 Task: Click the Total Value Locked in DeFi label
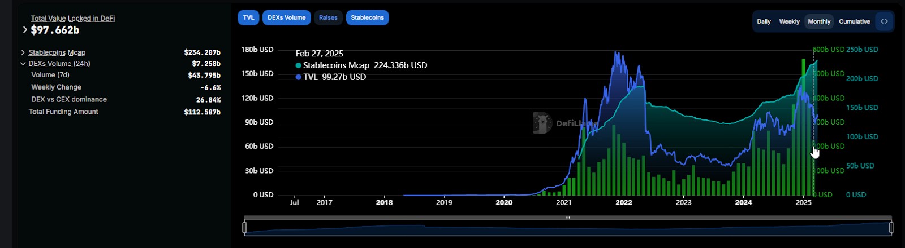click(73, 18)
